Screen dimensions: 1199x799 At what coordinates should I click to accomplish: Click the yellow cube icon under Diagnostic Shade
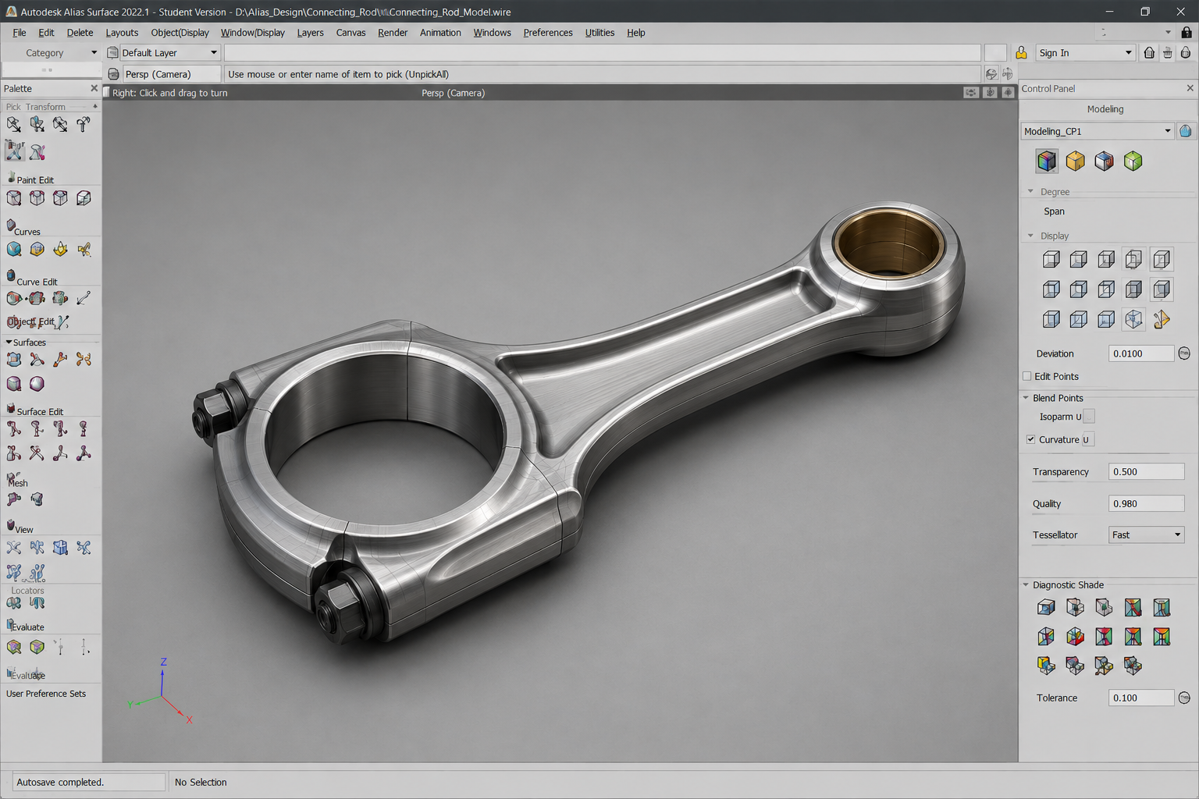(1046, 666)
